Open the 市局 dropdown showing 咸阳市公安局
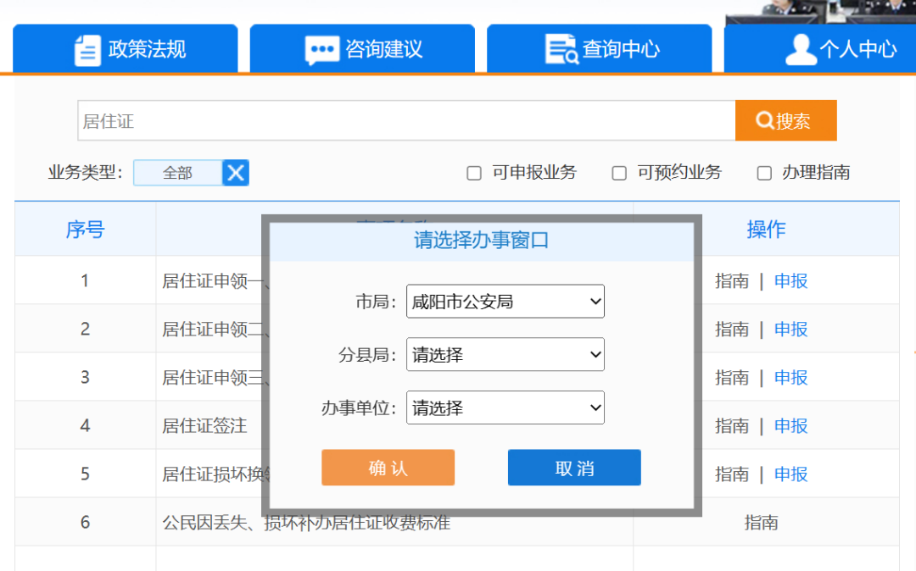916x571 pixels. (505, 302)
